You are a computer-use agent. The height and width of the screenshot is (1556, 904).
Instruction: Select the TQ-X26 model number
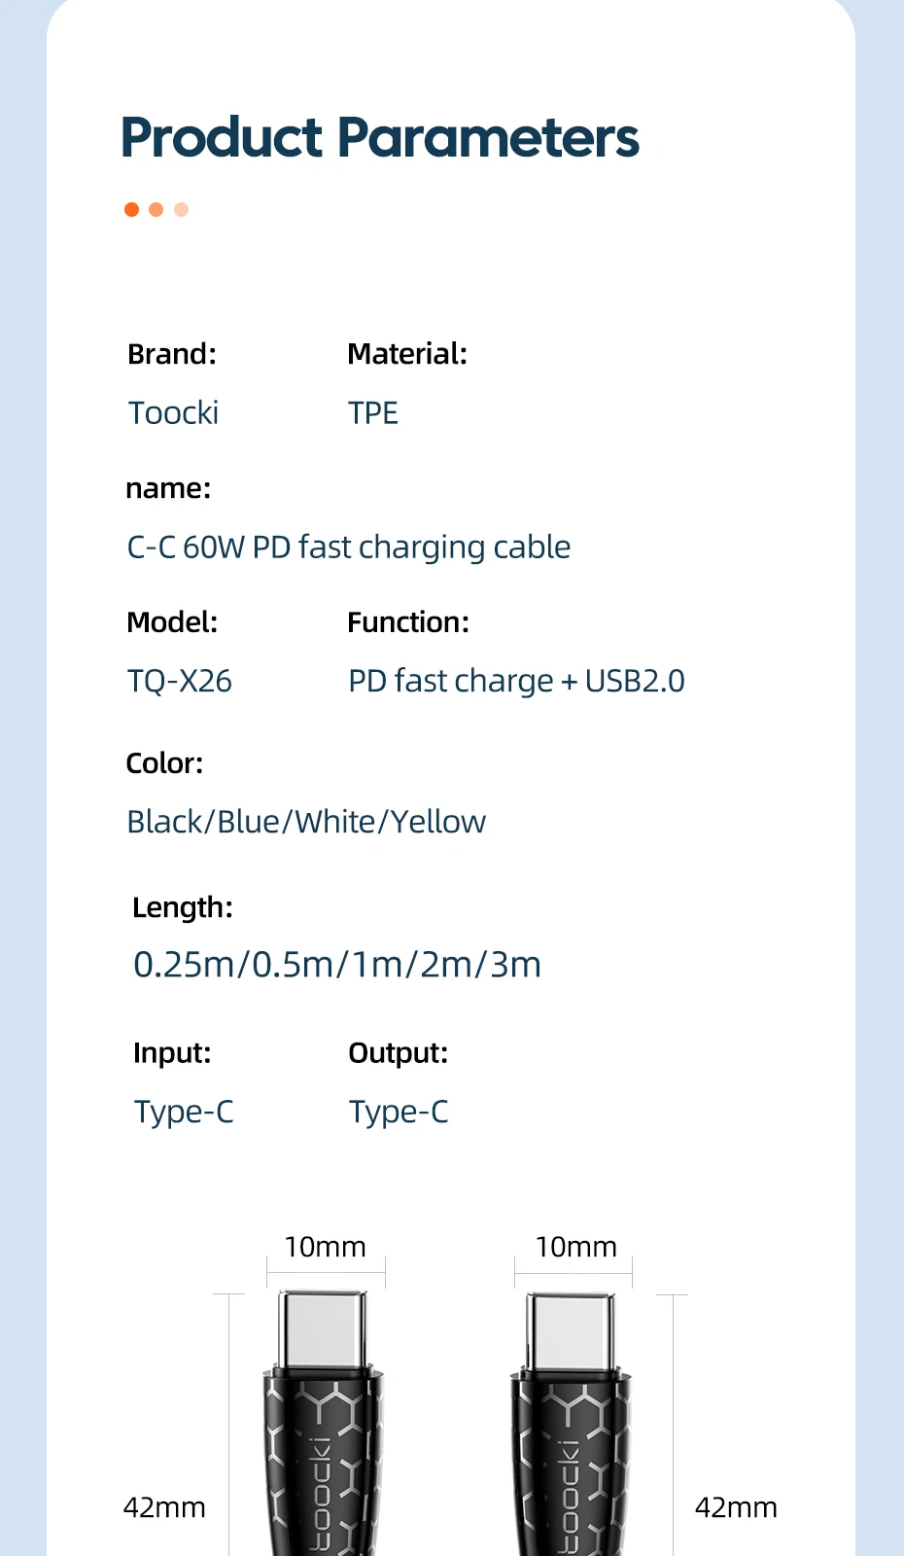180,681
